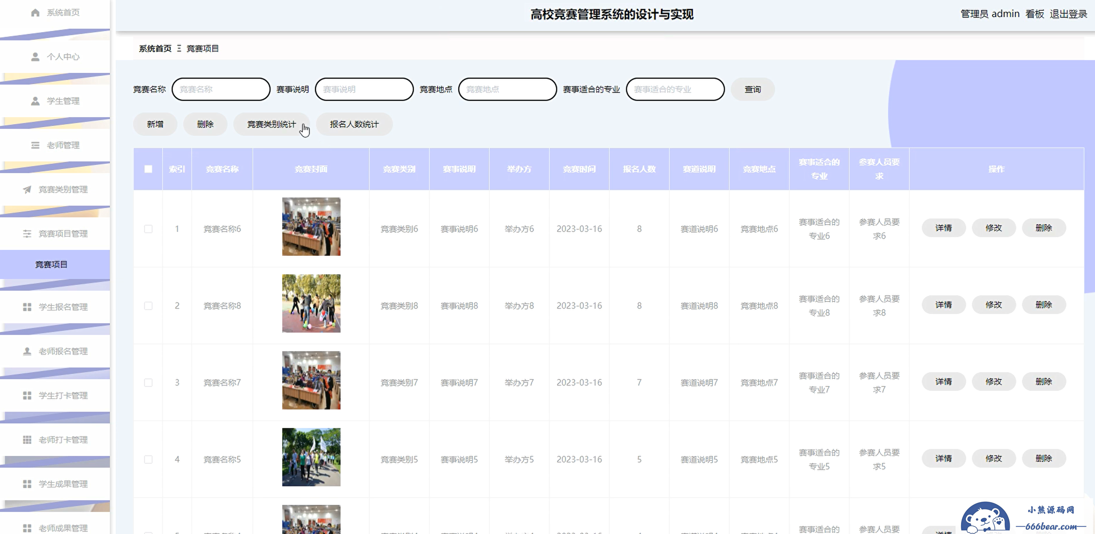Viewport: 1095px width, 534px height.
Task: Focus the 竞赛地点 search input field
Action: (508, 89)
